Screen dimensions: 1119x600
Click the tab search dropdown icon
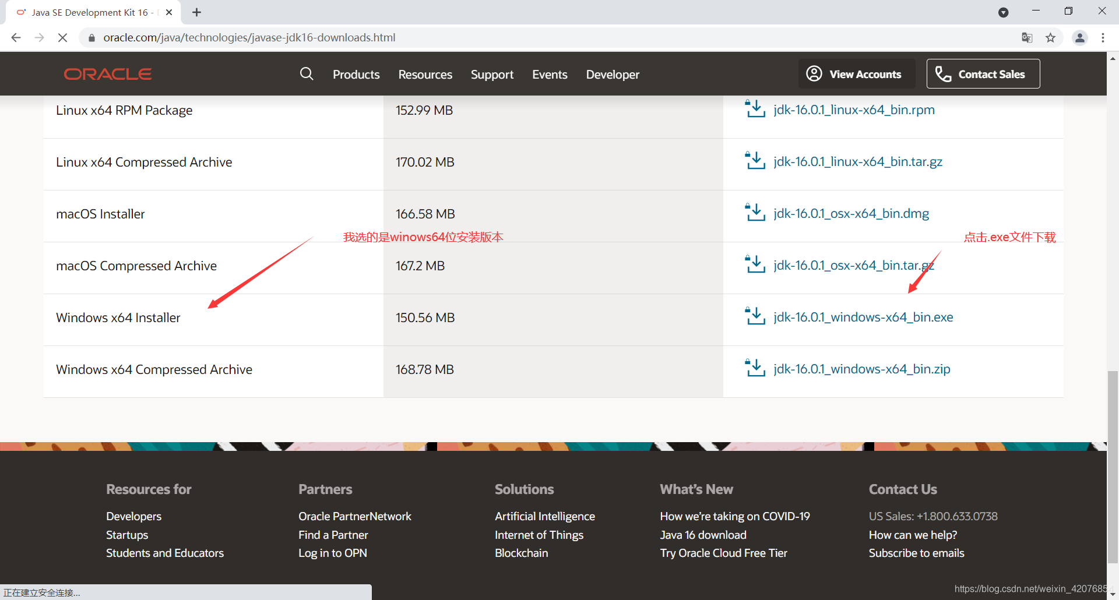click(x=1003, y=12)
